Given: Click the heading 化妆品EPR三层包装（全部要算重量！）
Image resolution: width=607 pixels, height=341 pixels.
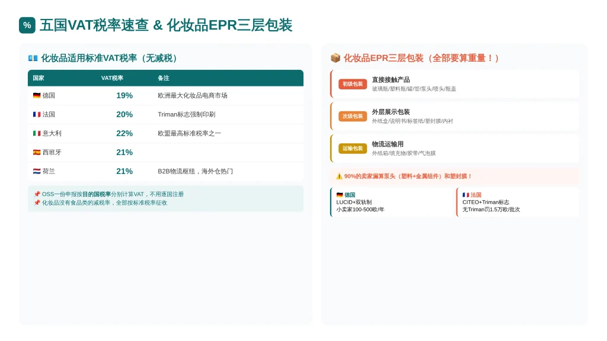Looking at the screenshot, I should pos(422,58).
